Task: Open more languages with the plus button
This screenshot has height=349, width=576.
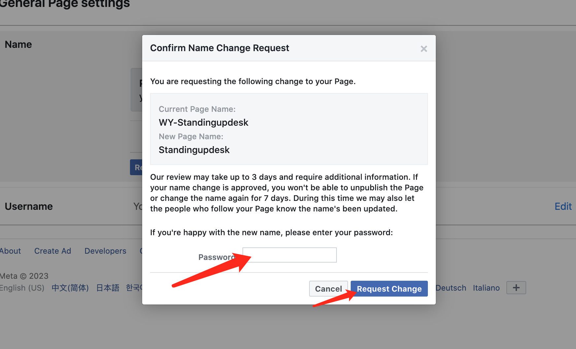Action: click(x=516, y=288)
